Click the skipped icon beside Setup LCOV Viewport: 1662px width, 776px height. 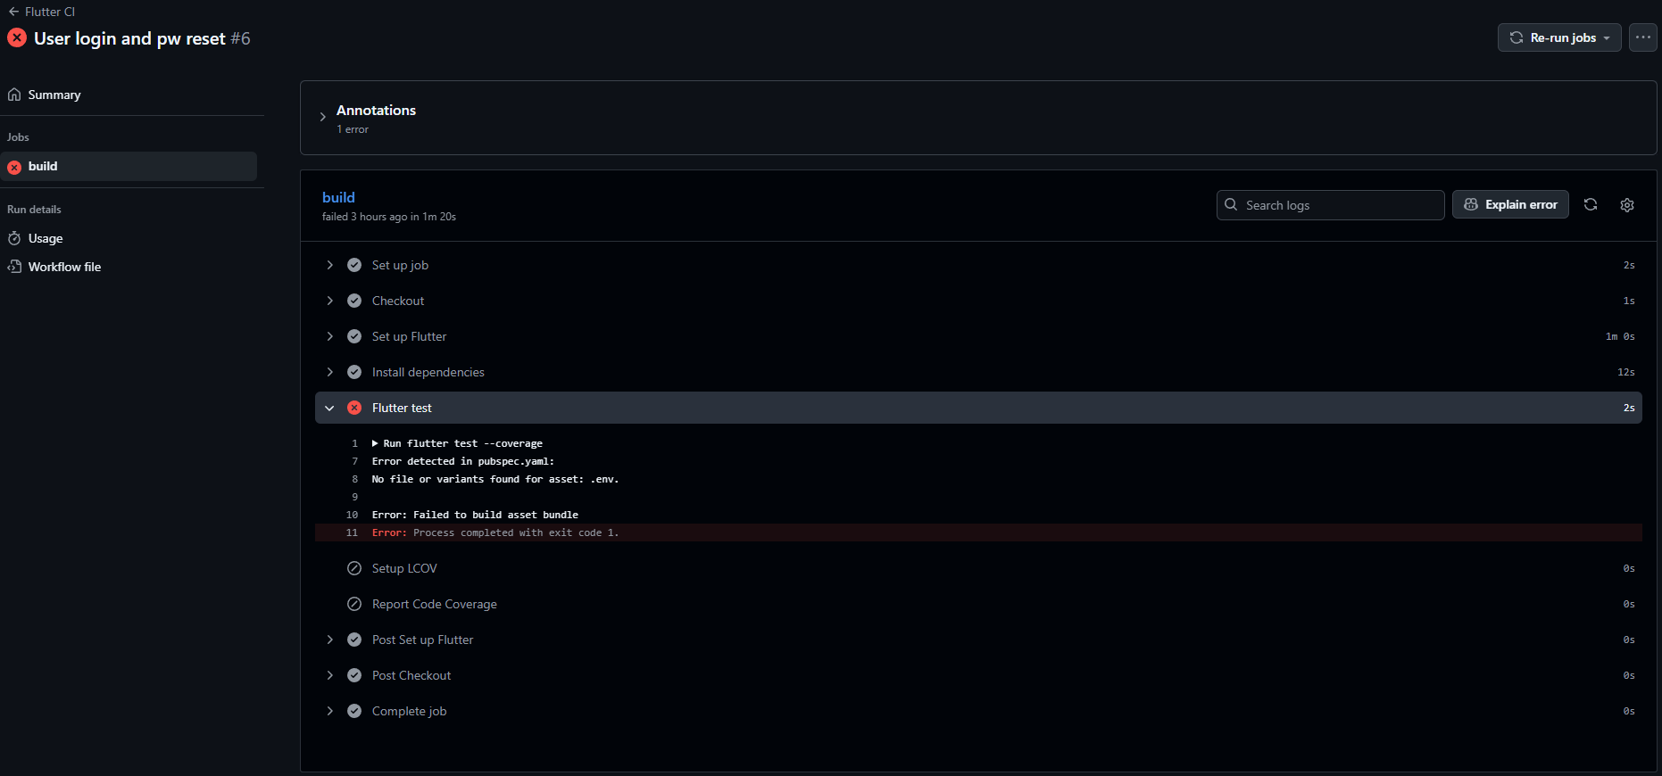coord(354,568)
